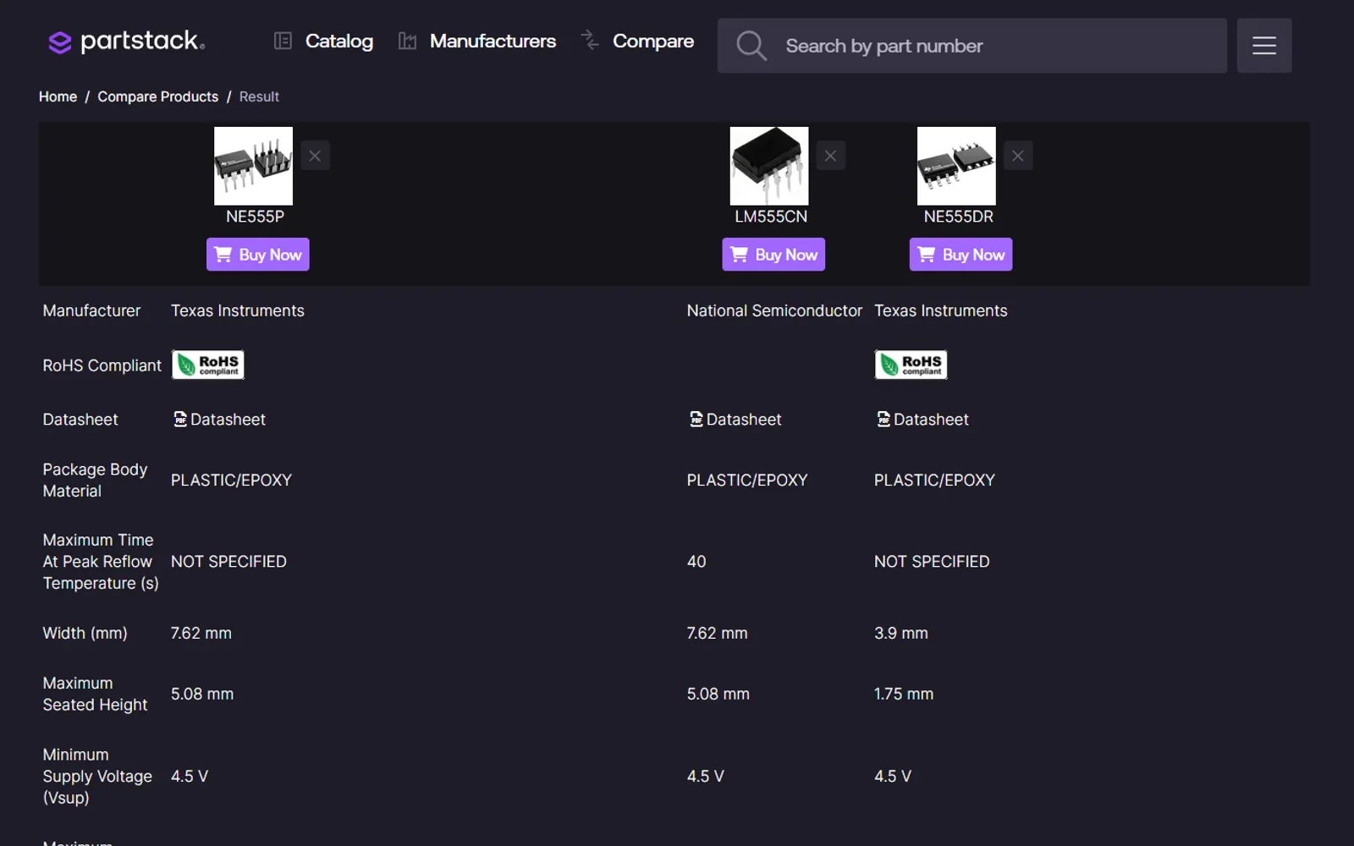Open the hamburger menu button
1354x846 pixels.
[1263, 46]
